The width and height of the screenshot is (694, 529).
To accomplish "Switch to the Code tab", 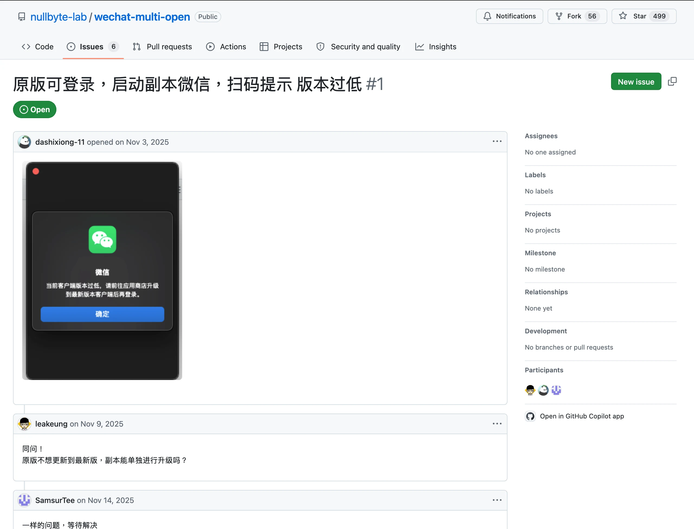I will coord(37,47).
